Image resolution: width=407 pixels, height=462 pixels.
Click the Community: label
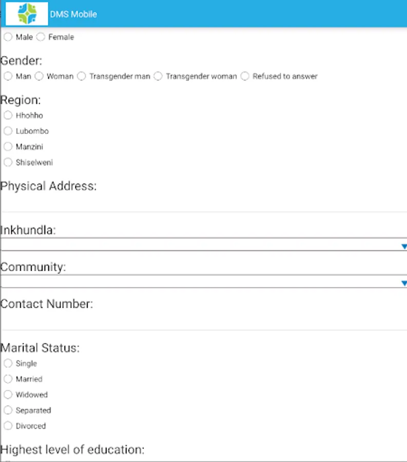click(x=33, y=267)
